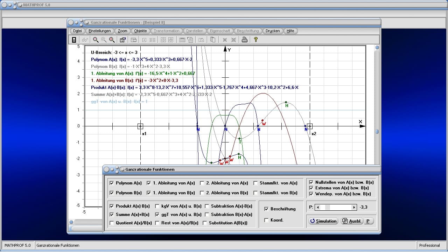This screenshot has width=448, height=252.
Task: Click the table export toolbar icon
Action: tap(190, 40)
